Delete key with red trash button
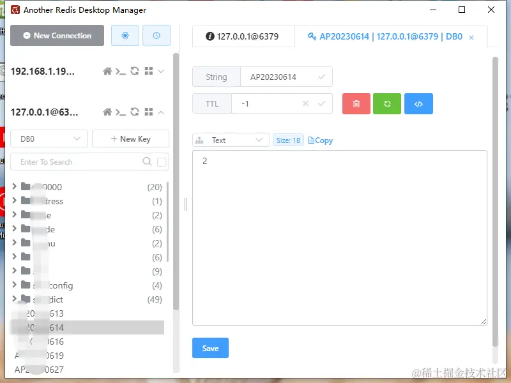511x383 pixels. (356, 104)
